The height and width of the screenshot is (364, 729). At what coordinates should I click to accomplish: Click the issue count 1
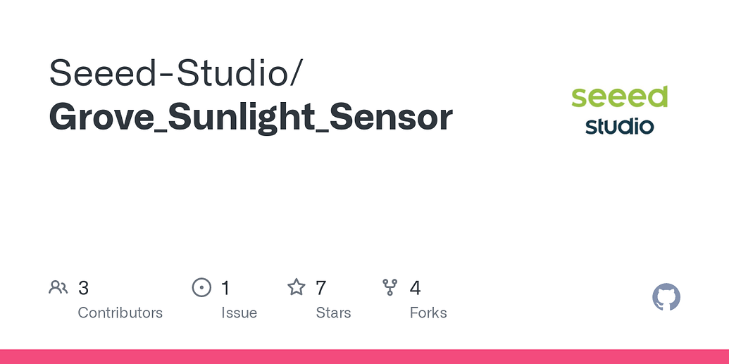225,288
